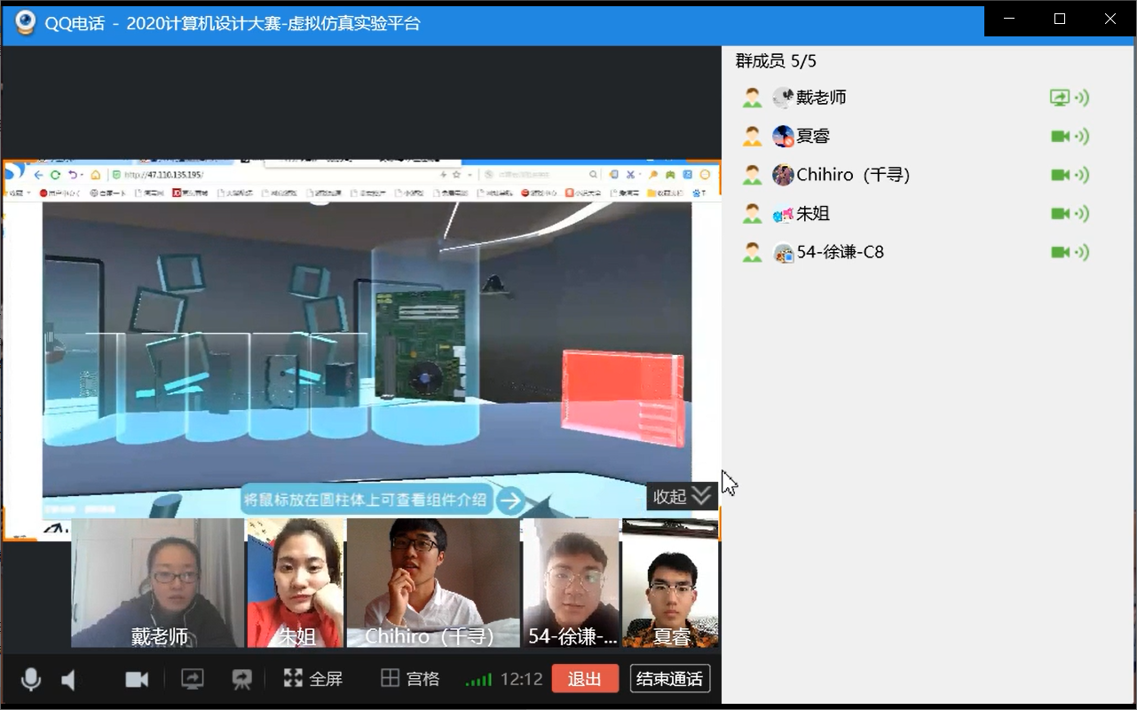1137x710 pixels.
Task: Click the sound wave icon for Chihiro (千寻)
Action: [x=1082, y=175]
